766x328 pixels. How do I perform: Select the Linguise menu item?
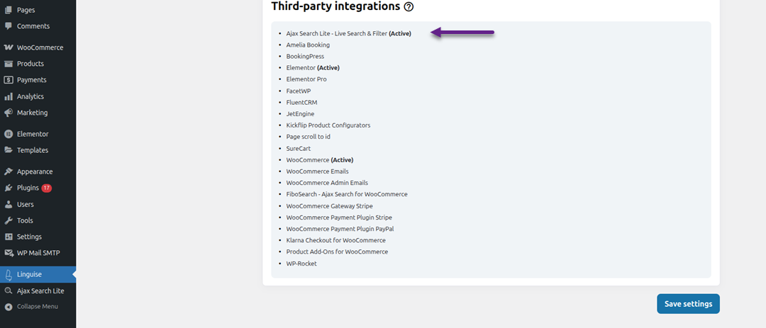38,274
